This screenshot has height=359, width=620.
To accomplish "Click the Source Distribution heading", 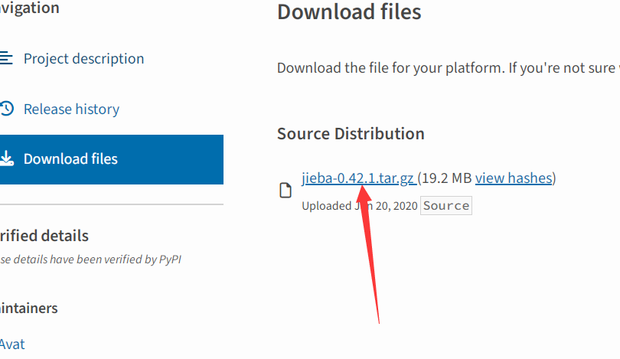I will pyautogui.click(x=351, y=134).
